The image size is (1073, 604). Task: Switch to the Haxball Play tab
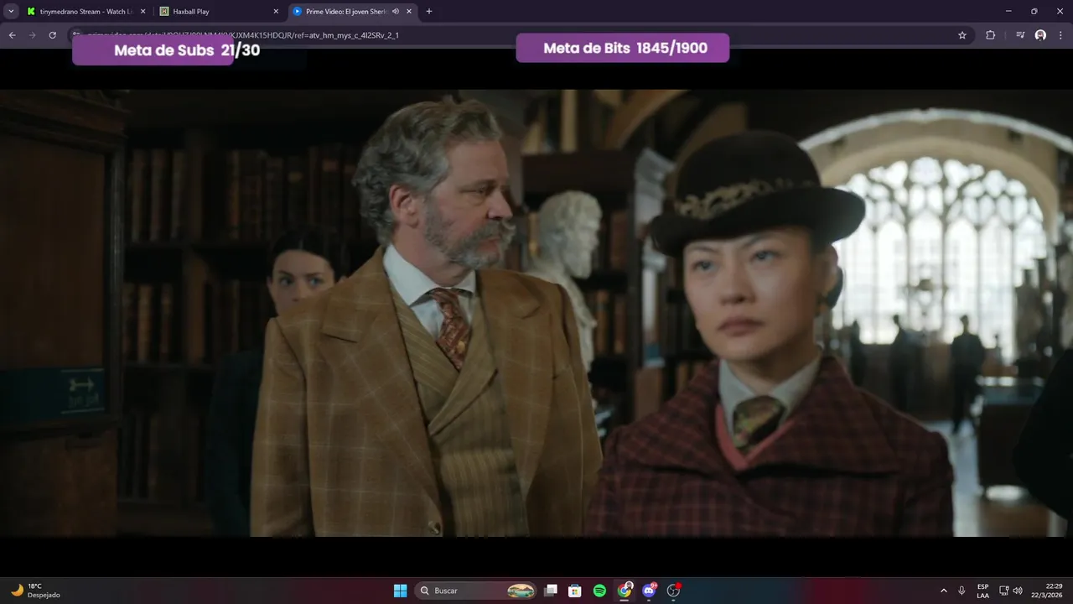coord(218,12)
